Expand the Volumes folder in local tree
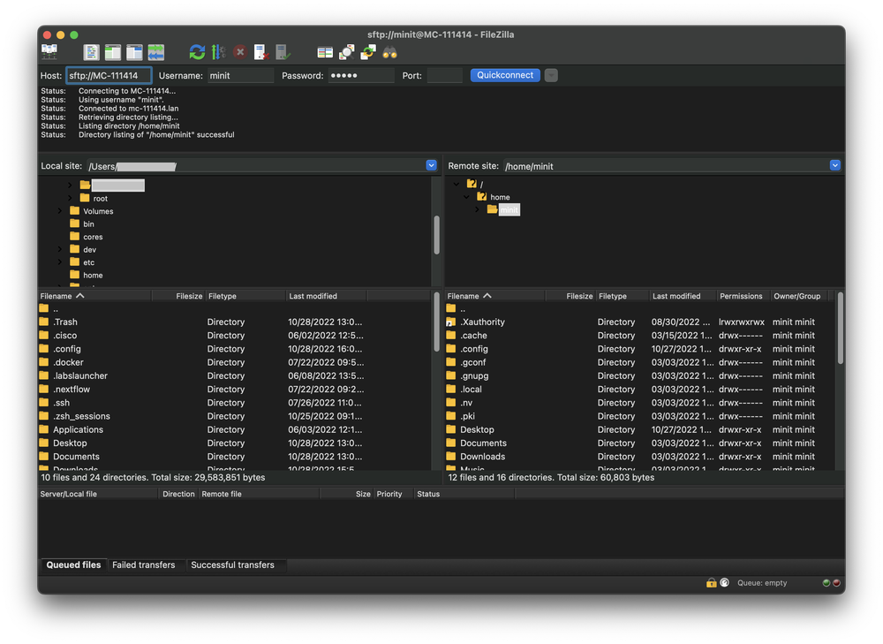Image resolution: width=883 pixels, height=644 pixels. (60, 211)
